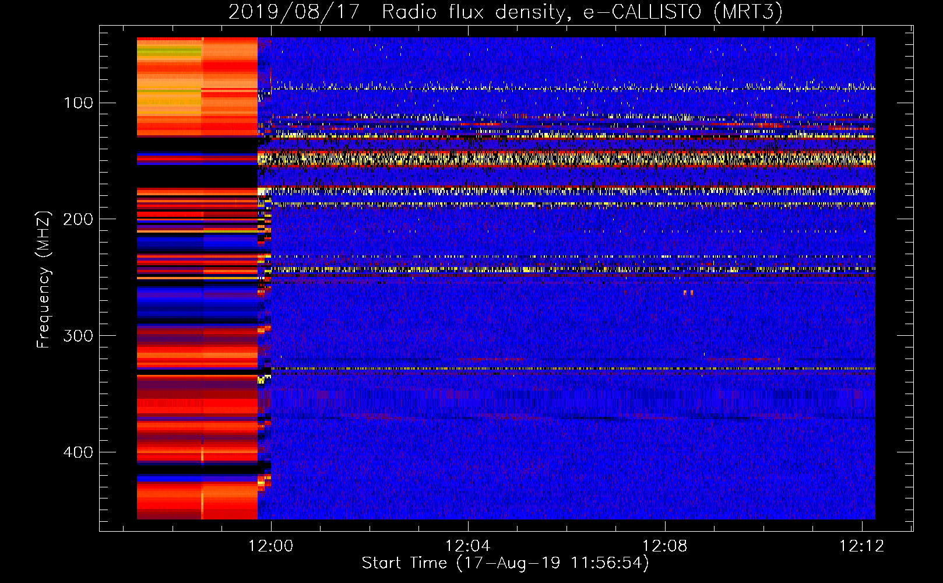This screenshot has height=583, width=943.
Task: Click the 12:04 time tick label
Action: click(467, 546)
